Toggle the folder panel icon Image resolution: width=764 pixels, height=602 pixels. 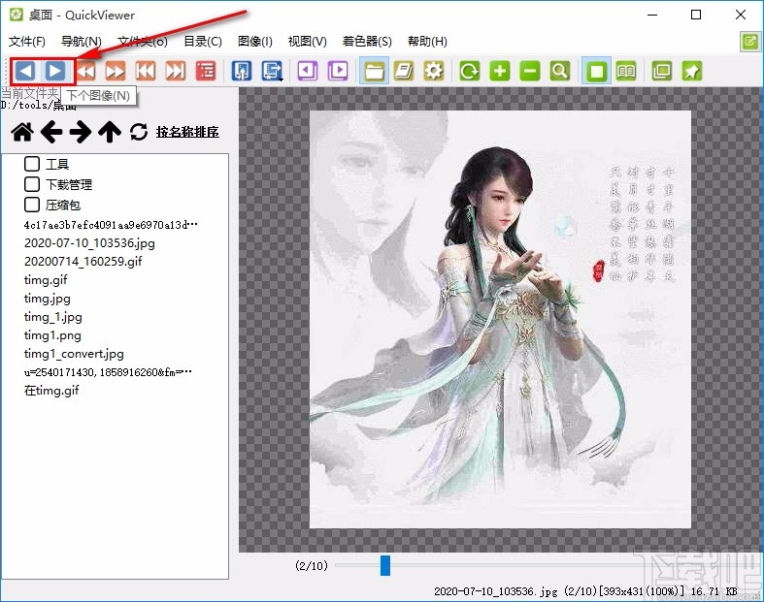(x=374, y=71)
